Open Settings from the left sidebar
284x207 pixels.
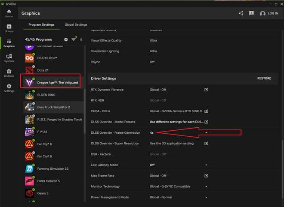9,88
